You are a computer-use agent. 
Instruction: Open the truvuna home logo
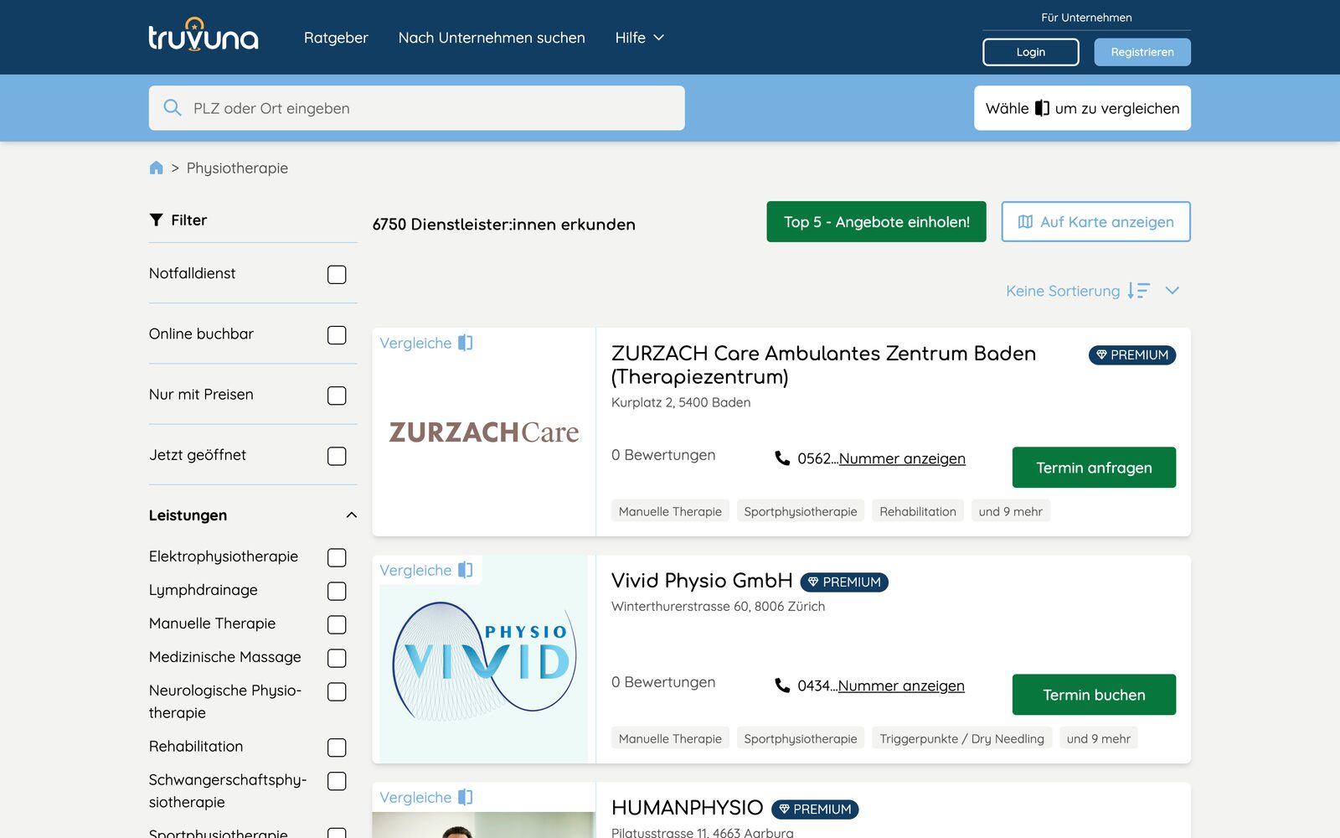pos(204,34)
